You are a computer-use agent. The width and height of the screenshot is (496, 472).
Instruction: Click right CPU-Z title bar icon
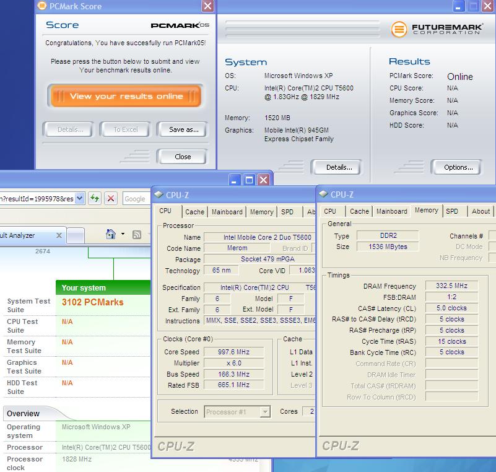pos(323,194)
